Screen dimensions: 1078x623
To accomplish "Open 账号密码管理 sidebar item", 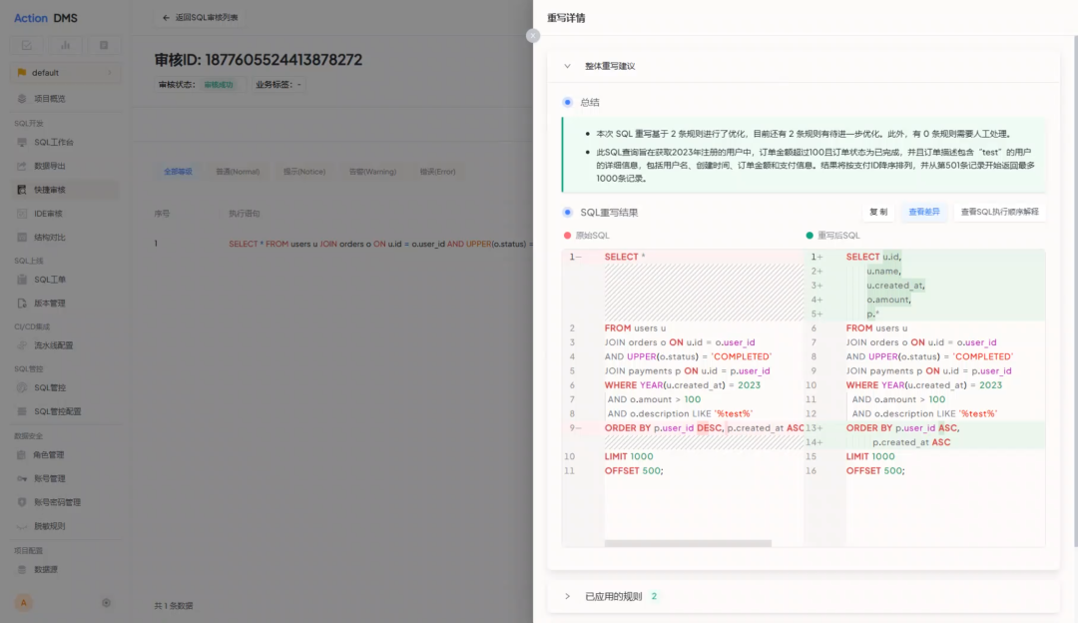I will tap(65, 502).
